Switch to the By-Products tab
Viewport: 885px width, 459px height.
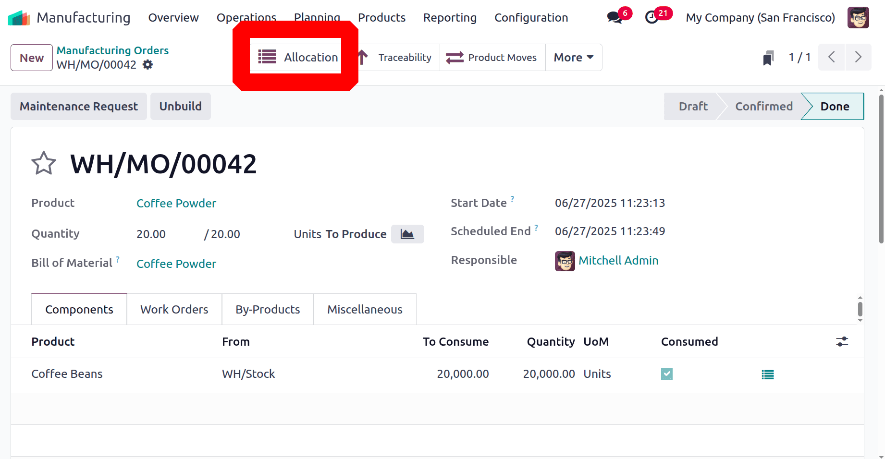tap(268, 309)
